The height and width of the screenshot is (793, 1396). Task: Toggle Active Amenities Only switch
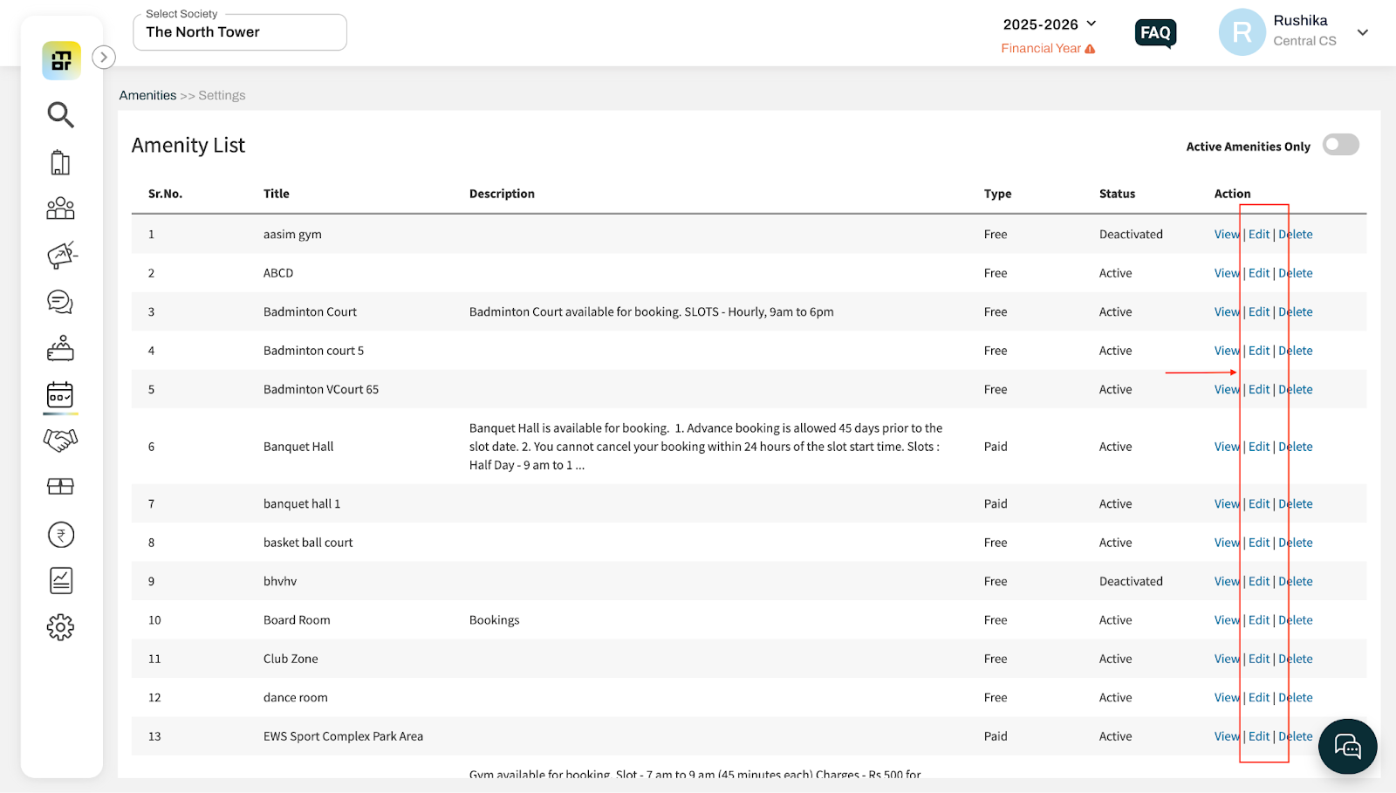(x=1341, y=145)
